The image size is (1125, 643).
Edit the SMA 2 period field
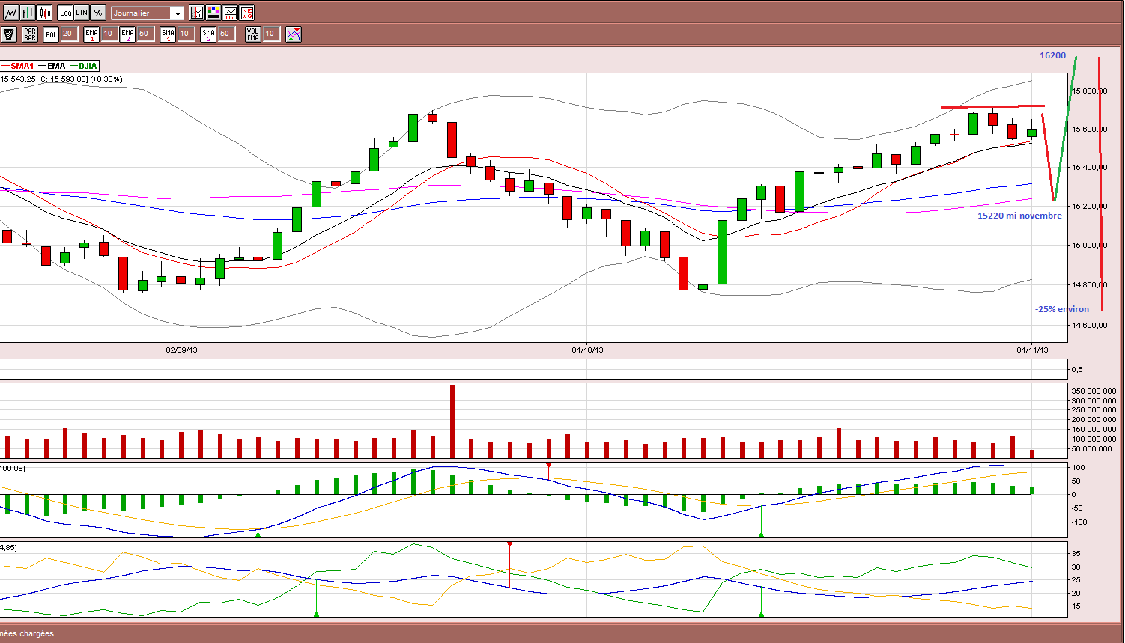tap(225, 34)
